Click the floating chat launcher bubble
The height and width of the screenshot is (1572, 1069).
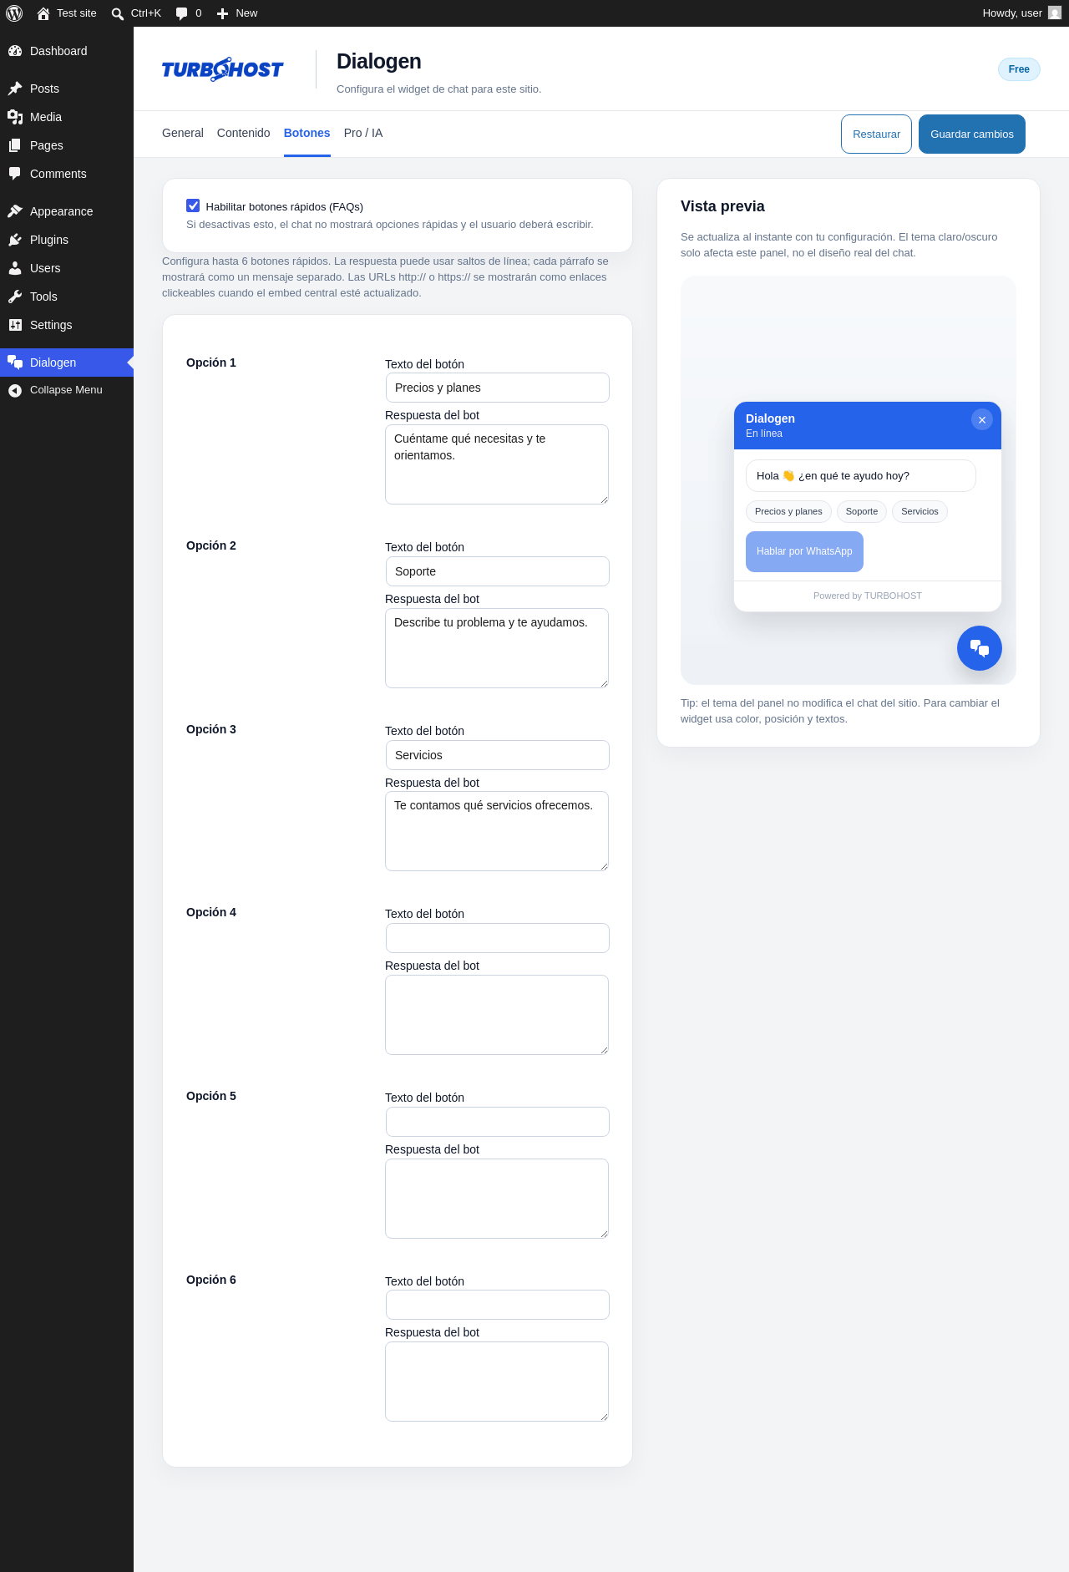pyautogui.click(x=980, y=648)
